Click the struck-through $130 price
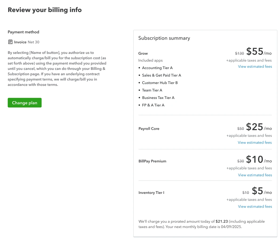The image size is (280, 240). 239,53
